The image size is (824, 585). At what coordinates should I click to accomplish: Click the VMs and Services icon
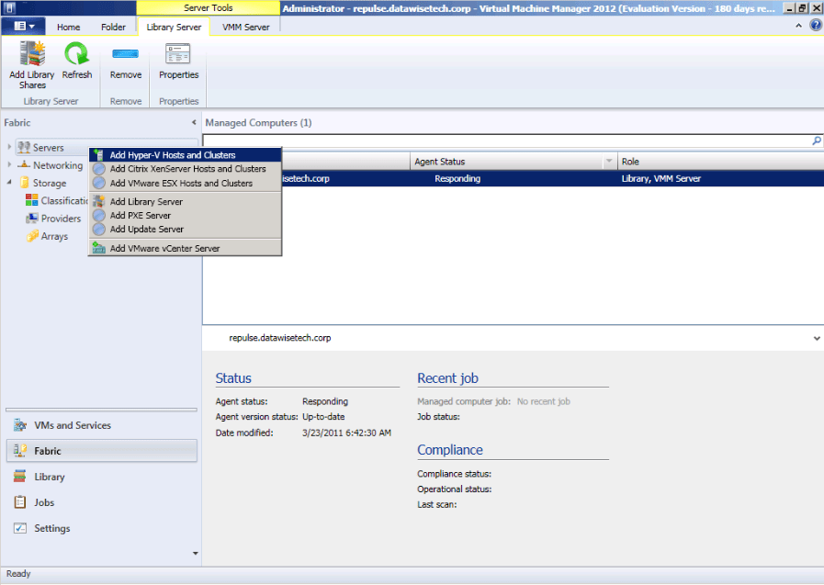(20, 425)
